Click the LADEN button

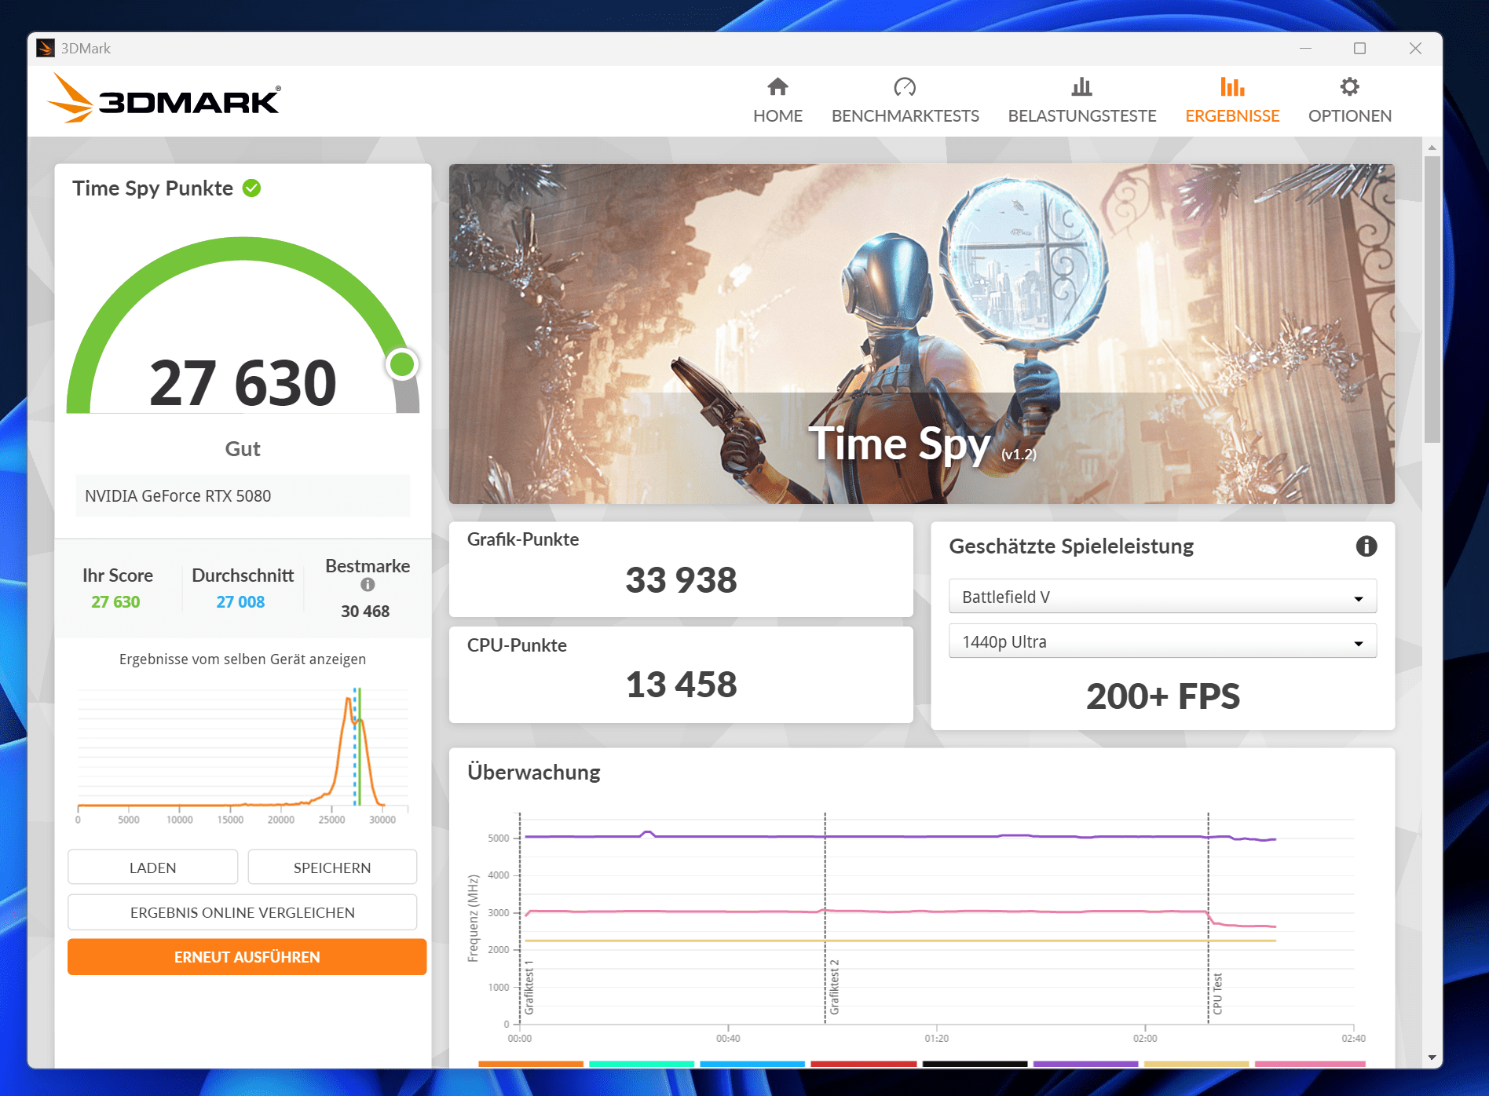pyautogui.click(x=152, y=868)
